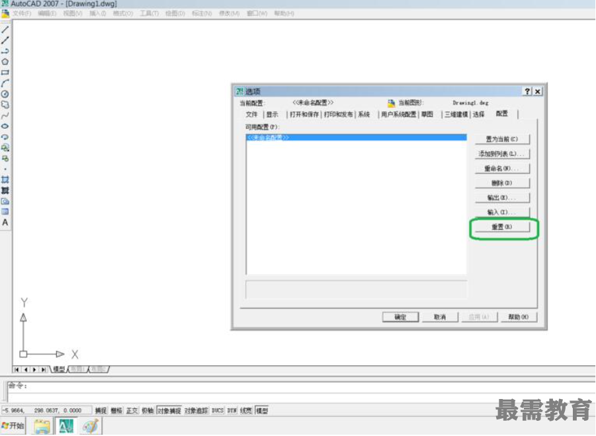This screenshot has height=436, width=596.
Task: Open the 窗口(W) menu
Action: coord(257,13)
